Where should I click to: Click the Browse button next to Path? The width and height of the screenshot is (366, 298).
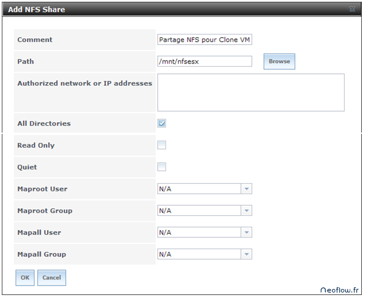[279, 61]
